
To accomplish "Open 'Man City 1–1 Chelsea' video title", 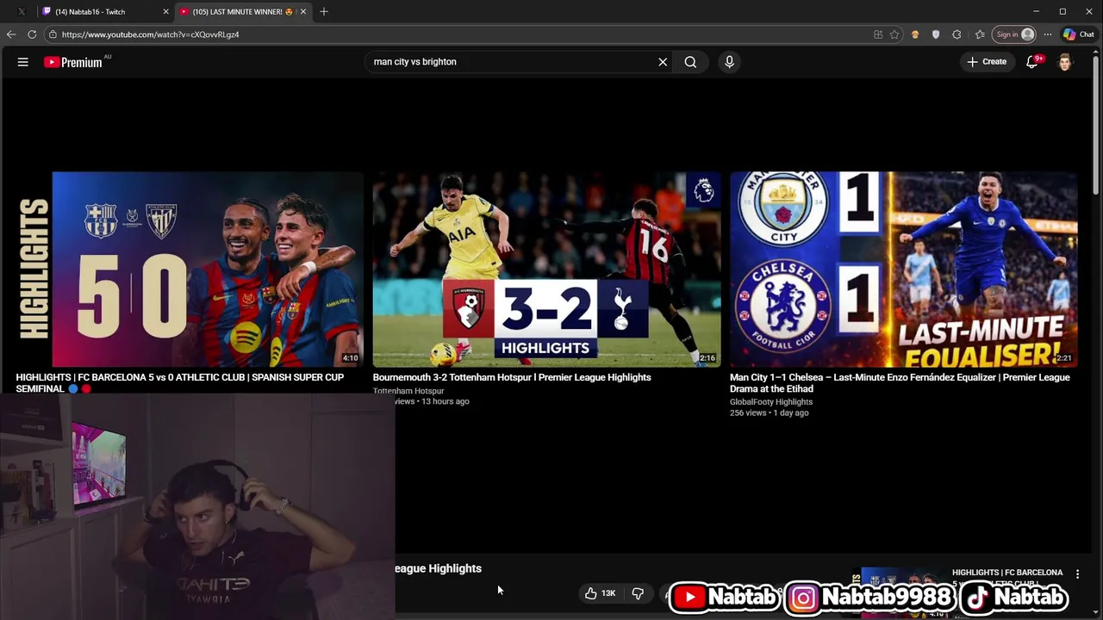I will 900,382.
